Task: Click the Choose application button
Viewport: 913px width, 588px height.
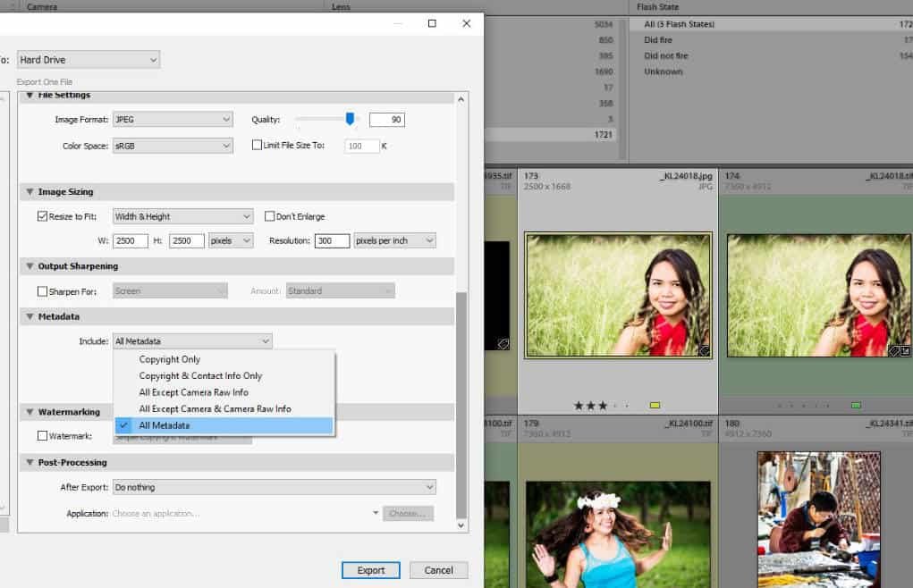Action: (408, 514)
